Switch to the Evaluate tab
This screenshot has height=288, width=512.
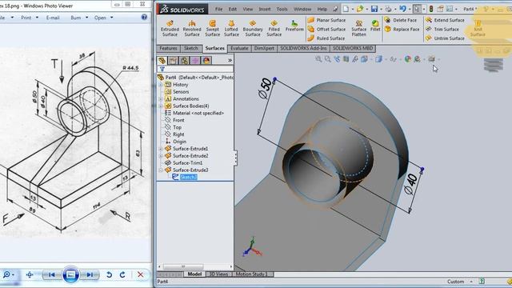pyautogui.click(x=239, y=48)
